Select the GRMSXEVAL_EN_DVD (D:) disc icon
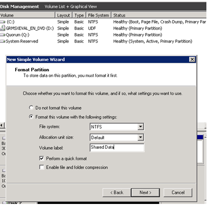The height and width of the screenshot is (205, 209). (x=3, y=28)
